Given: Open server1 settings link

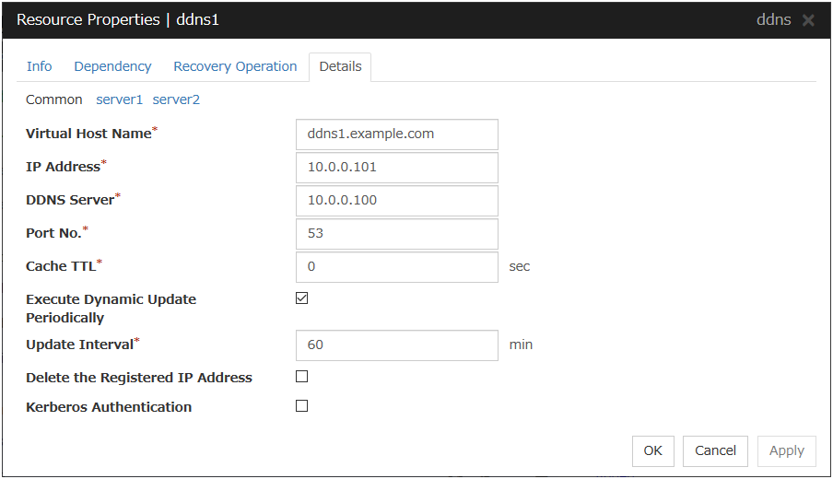Looking at the screenshot, I should pos(120,99).
